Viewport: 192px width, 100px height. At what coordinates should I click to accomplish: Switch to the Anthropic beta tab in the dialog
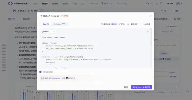point(59,24)
